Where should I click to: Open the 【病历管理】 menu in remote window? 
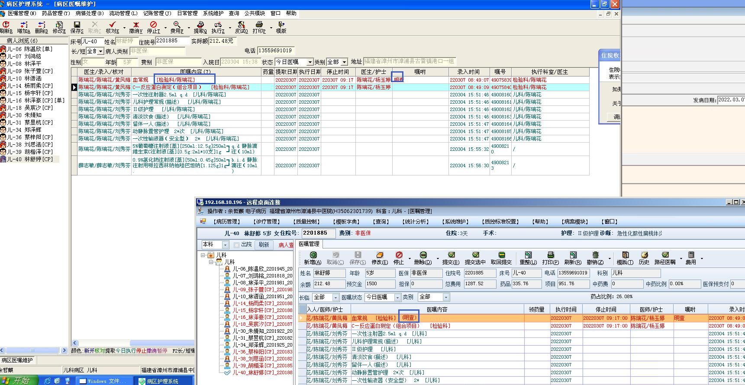click(x=226, y=222)
